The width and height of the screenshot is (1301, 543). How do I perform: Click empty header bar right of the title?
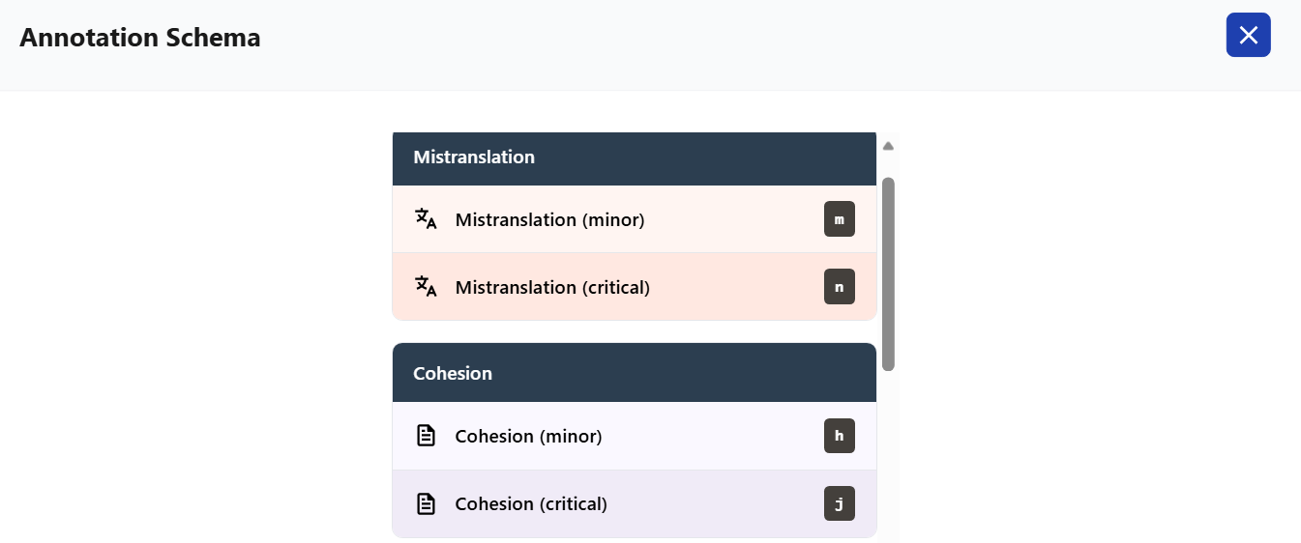(735, 43)
